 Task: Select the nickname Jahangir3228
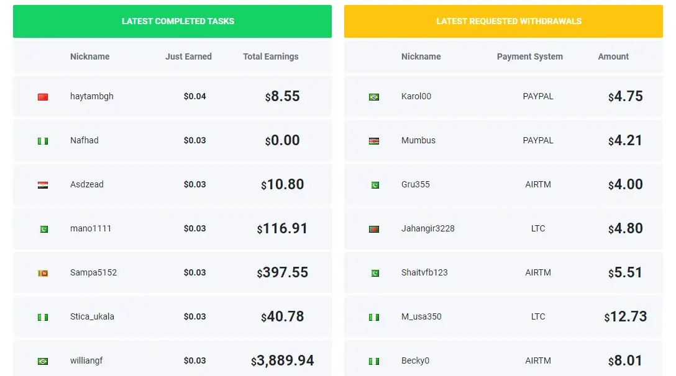click(x=427, y=229)
